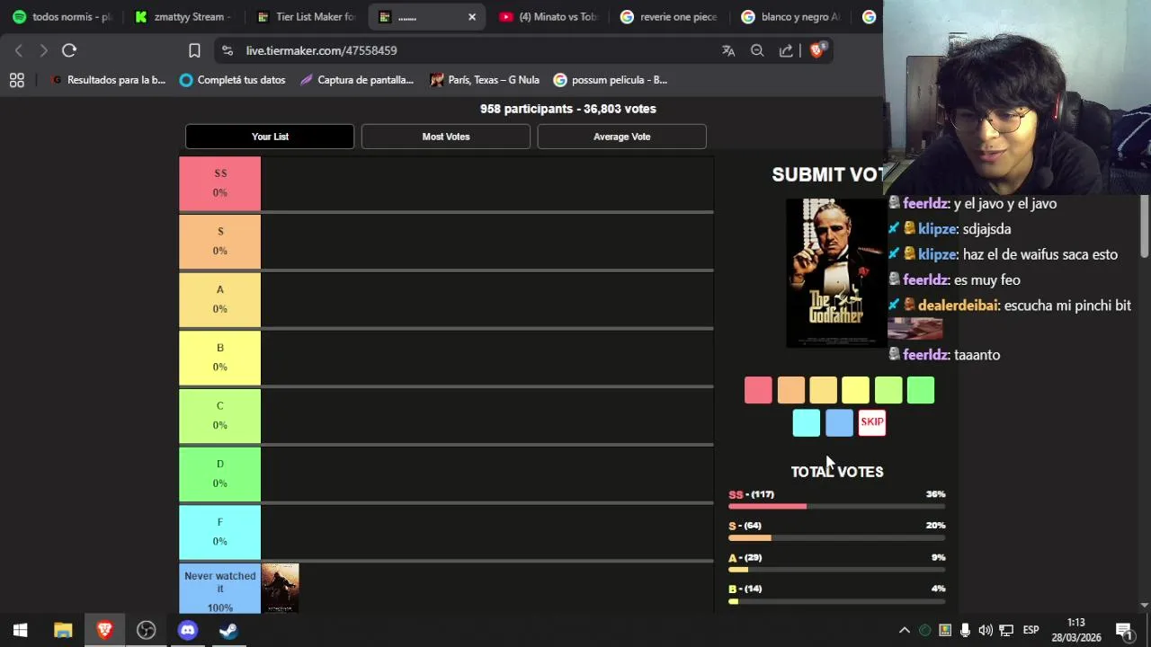Click the chat overlay scrollbar thumb
The image size is (1151, 647).
point(1145,225)
